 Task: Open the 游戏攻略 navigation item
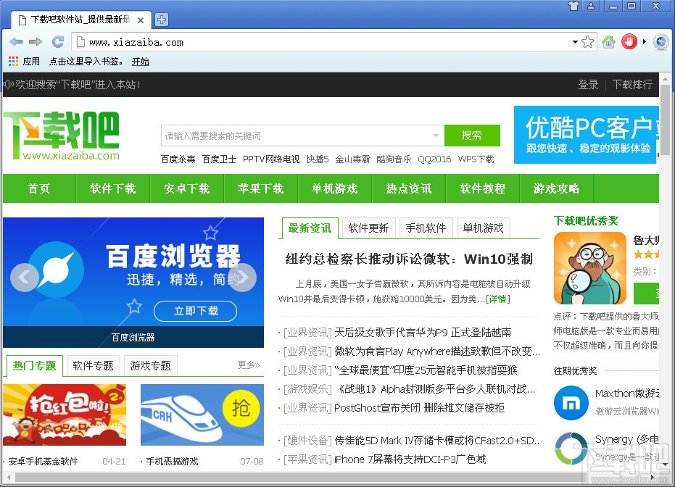(x=557, y=188)
